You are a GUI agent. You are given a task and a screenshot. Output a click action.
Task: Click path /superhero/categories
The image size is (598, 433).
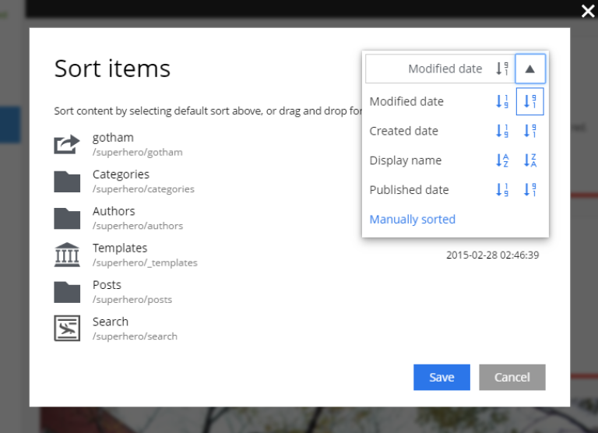coord(143,189)
